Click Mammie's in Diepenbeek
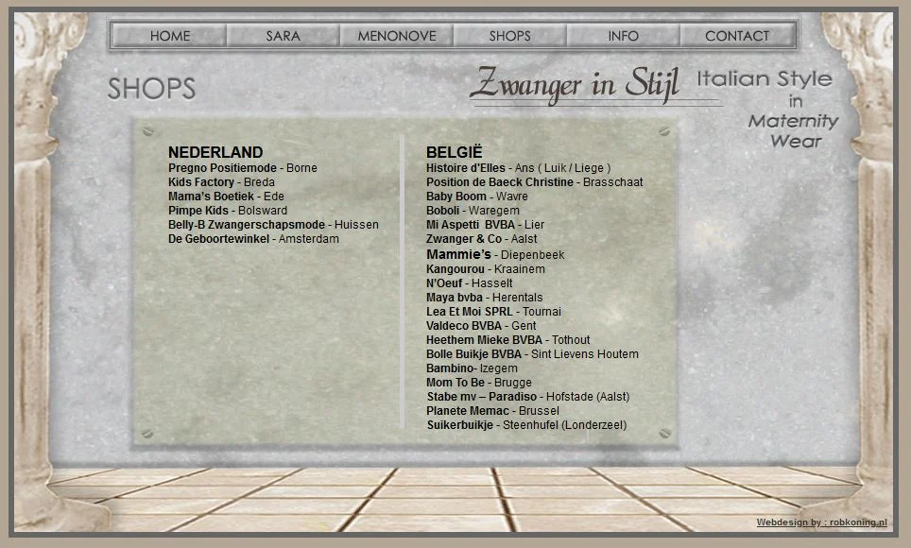The height and width of the screenshot is (548, 911). (495, 255)
